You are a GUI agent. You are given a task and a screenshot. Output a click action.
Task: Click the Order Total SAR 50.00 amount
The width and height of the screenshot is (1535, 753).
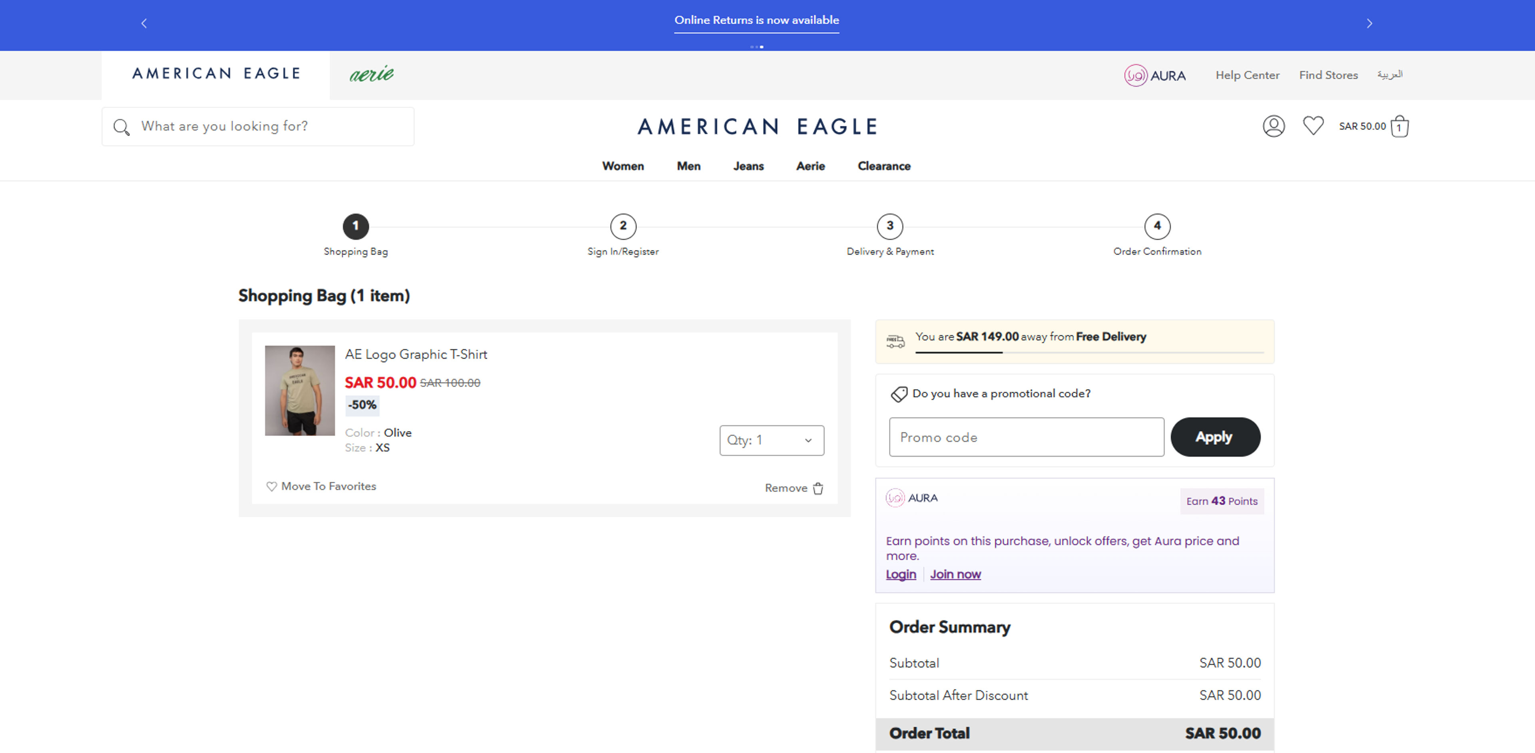point(1223,733)
